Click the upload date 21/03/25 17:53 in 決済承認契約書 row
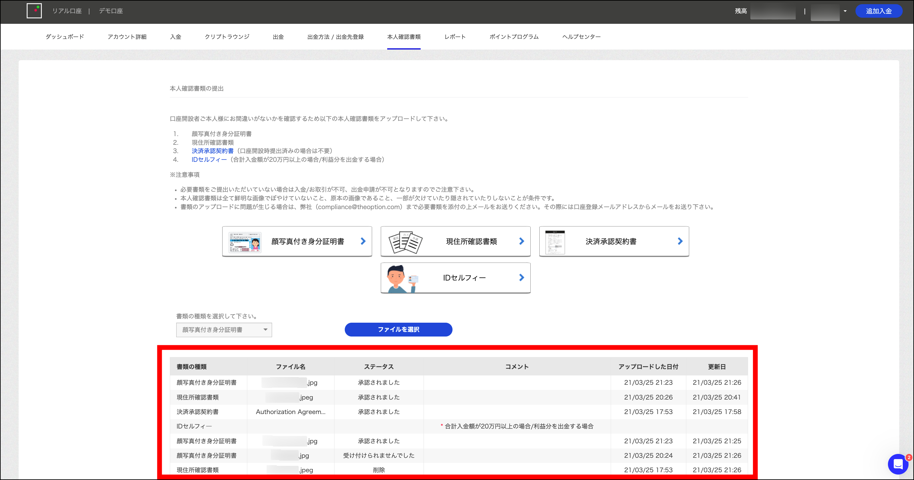 click(648, 412)
